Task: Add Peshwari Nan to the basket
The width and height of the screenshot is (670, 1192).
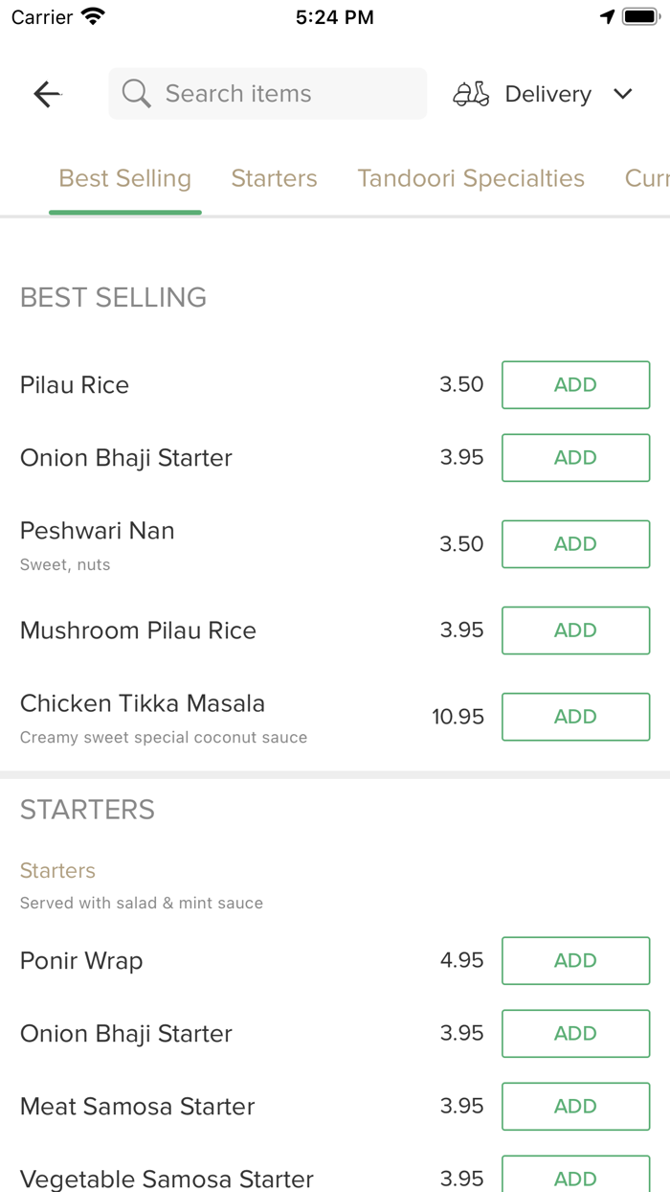Action: point(575,544)
